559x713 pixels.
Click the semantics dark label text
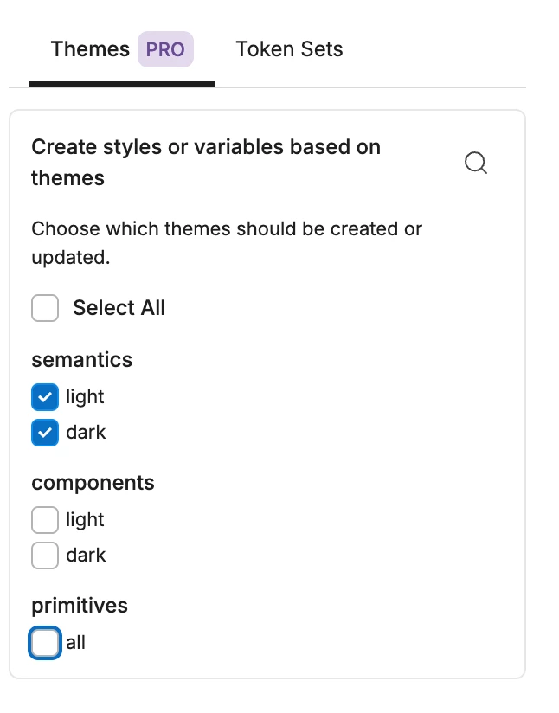click(x=86, y=432)
